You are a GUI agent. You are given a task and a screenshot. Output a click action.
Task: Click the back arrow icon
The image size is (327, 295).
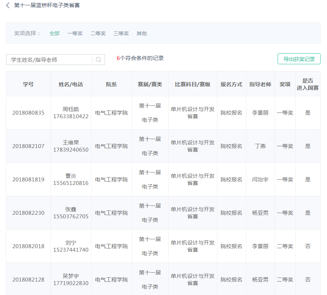(x=8, y=6)
